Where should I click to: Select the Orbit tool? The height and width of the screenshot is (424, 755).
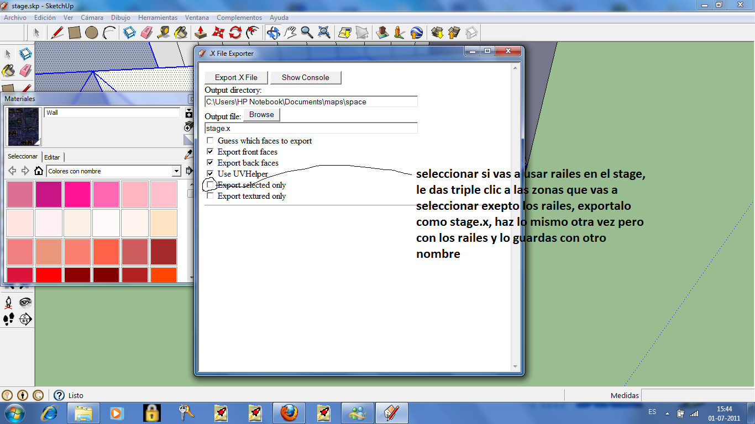coord(275,33)
